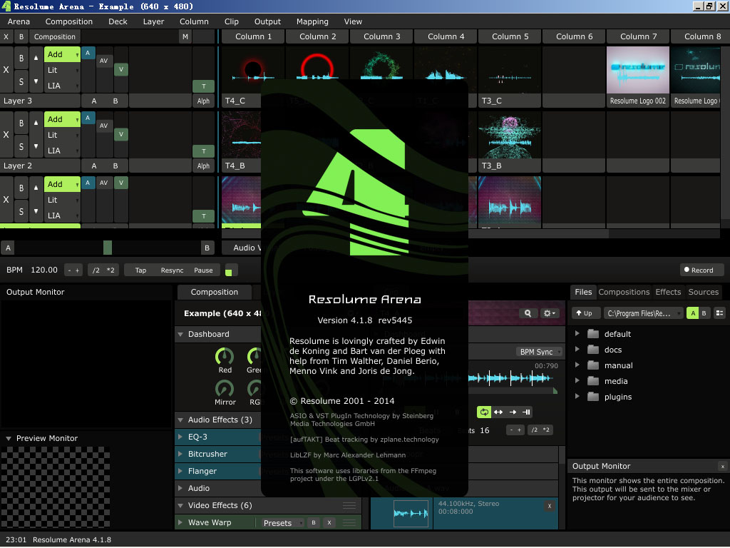
Task: Open Layer 2 LIA dropdown
Action: (63, 151)
